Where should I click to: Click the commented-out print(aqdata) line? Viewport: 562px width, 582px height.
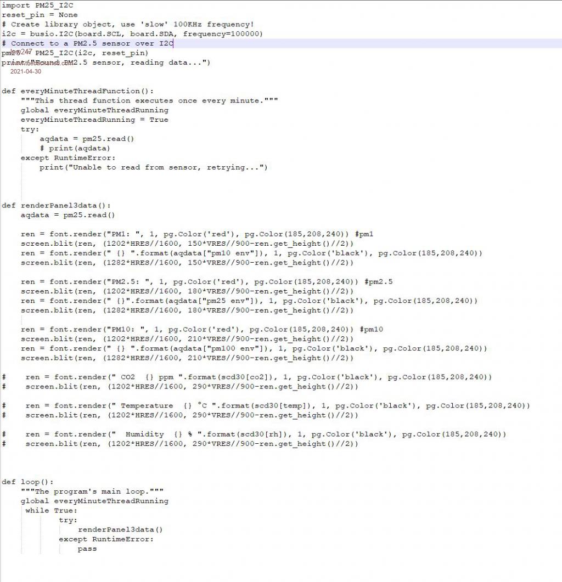click(x=75, y=148)
